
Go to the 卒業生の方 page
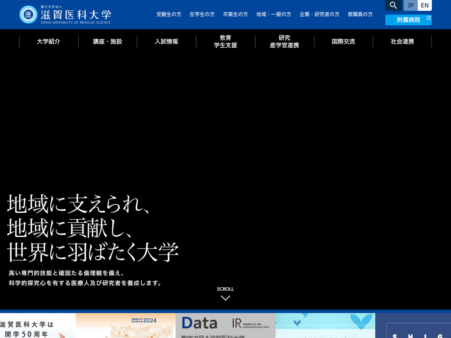[235, 14]
